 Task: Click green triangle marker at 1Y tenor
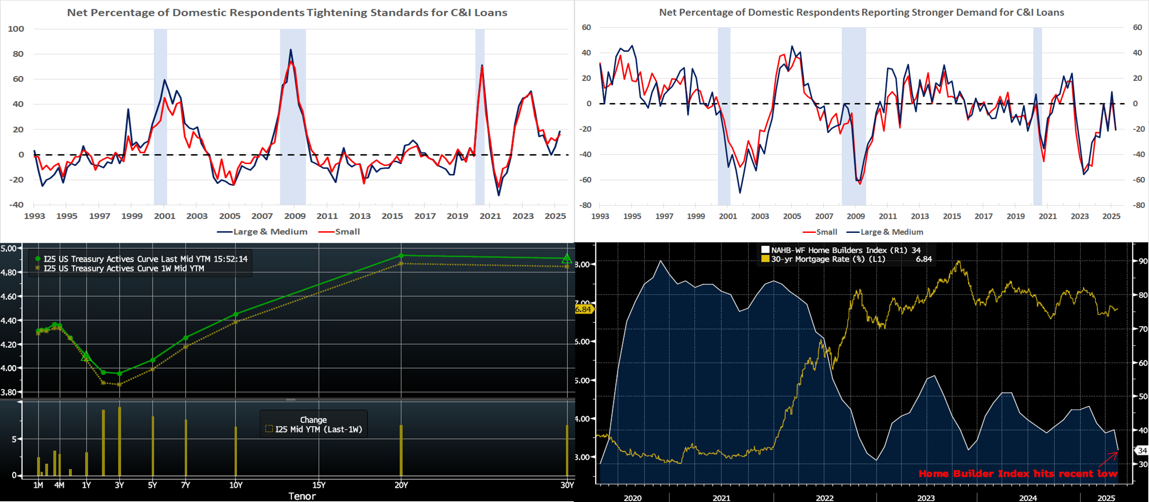click(86, 356)
